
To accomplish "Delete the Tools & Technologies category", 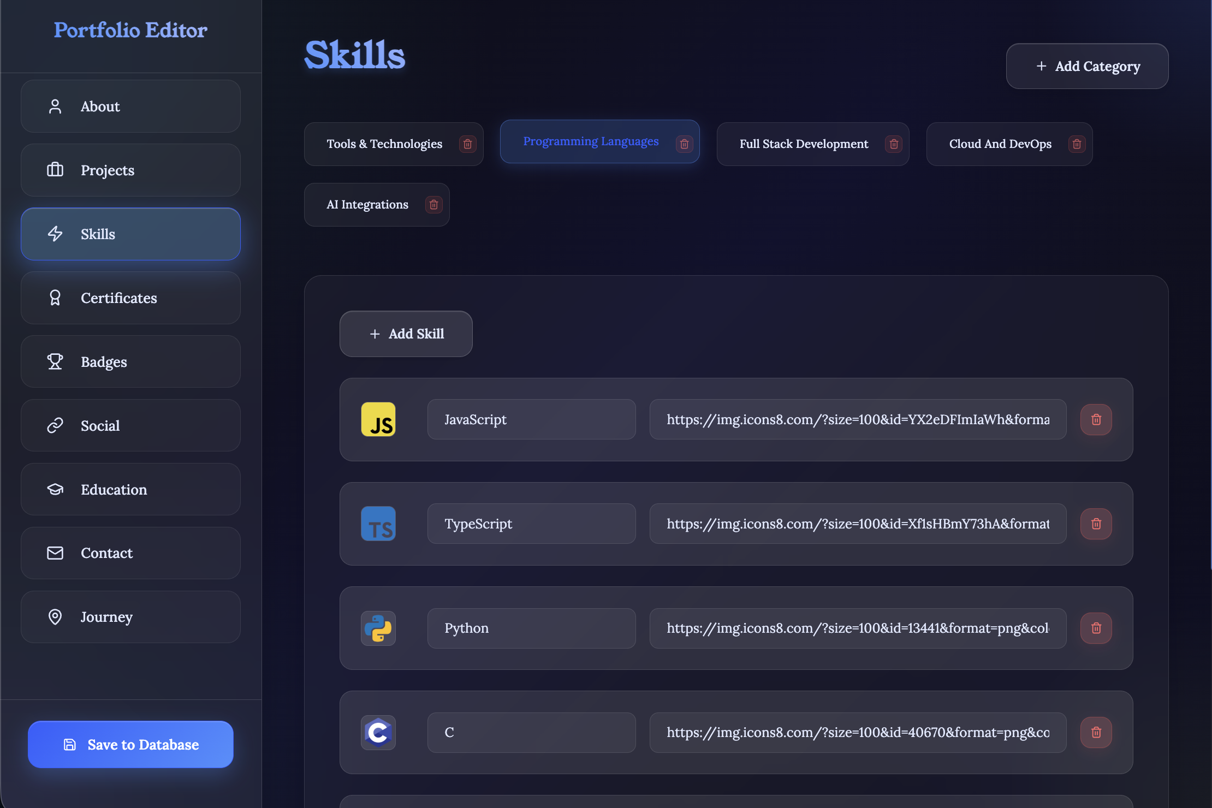I will (x=467, y=144).
